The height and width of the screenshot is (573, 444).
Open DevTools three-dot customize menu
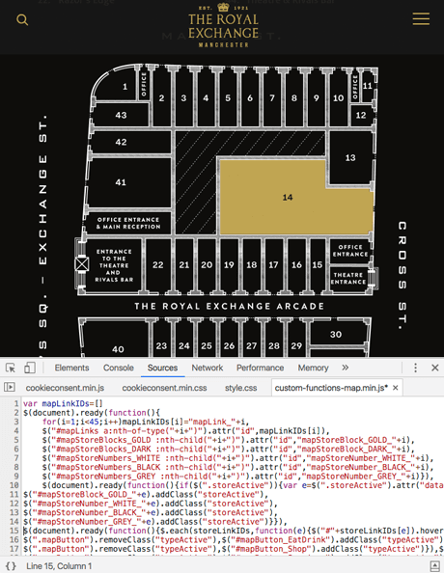(x=415, y=368)
